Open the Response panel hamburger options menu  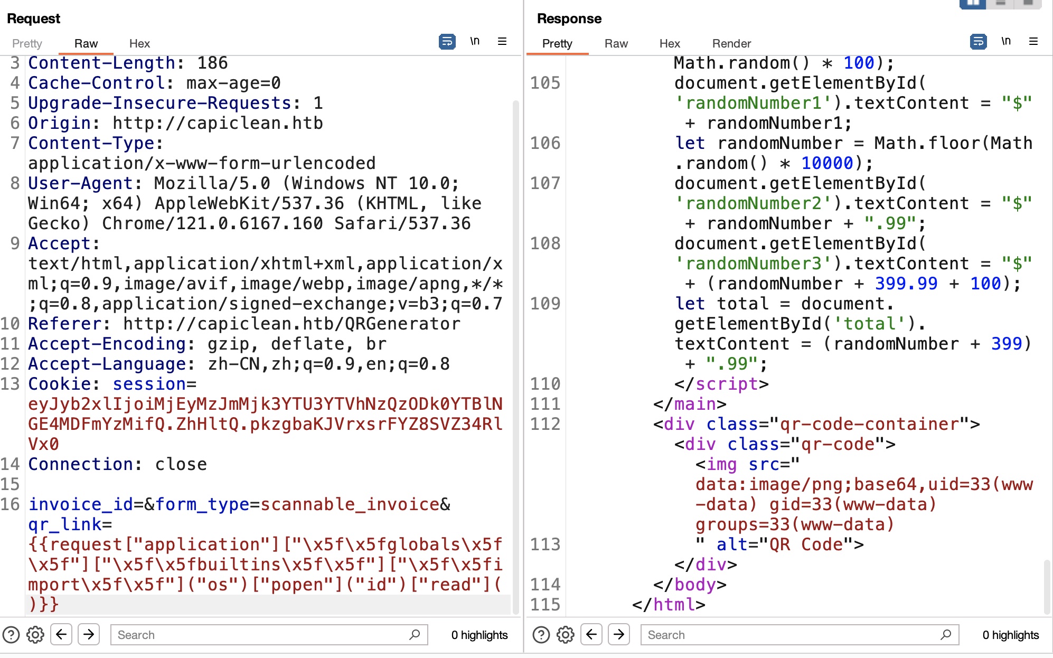[x=1033, y=41]
